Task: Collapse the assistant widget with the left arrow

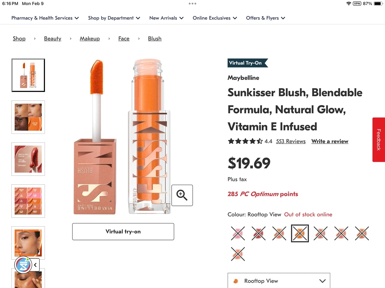Action: 35,265
